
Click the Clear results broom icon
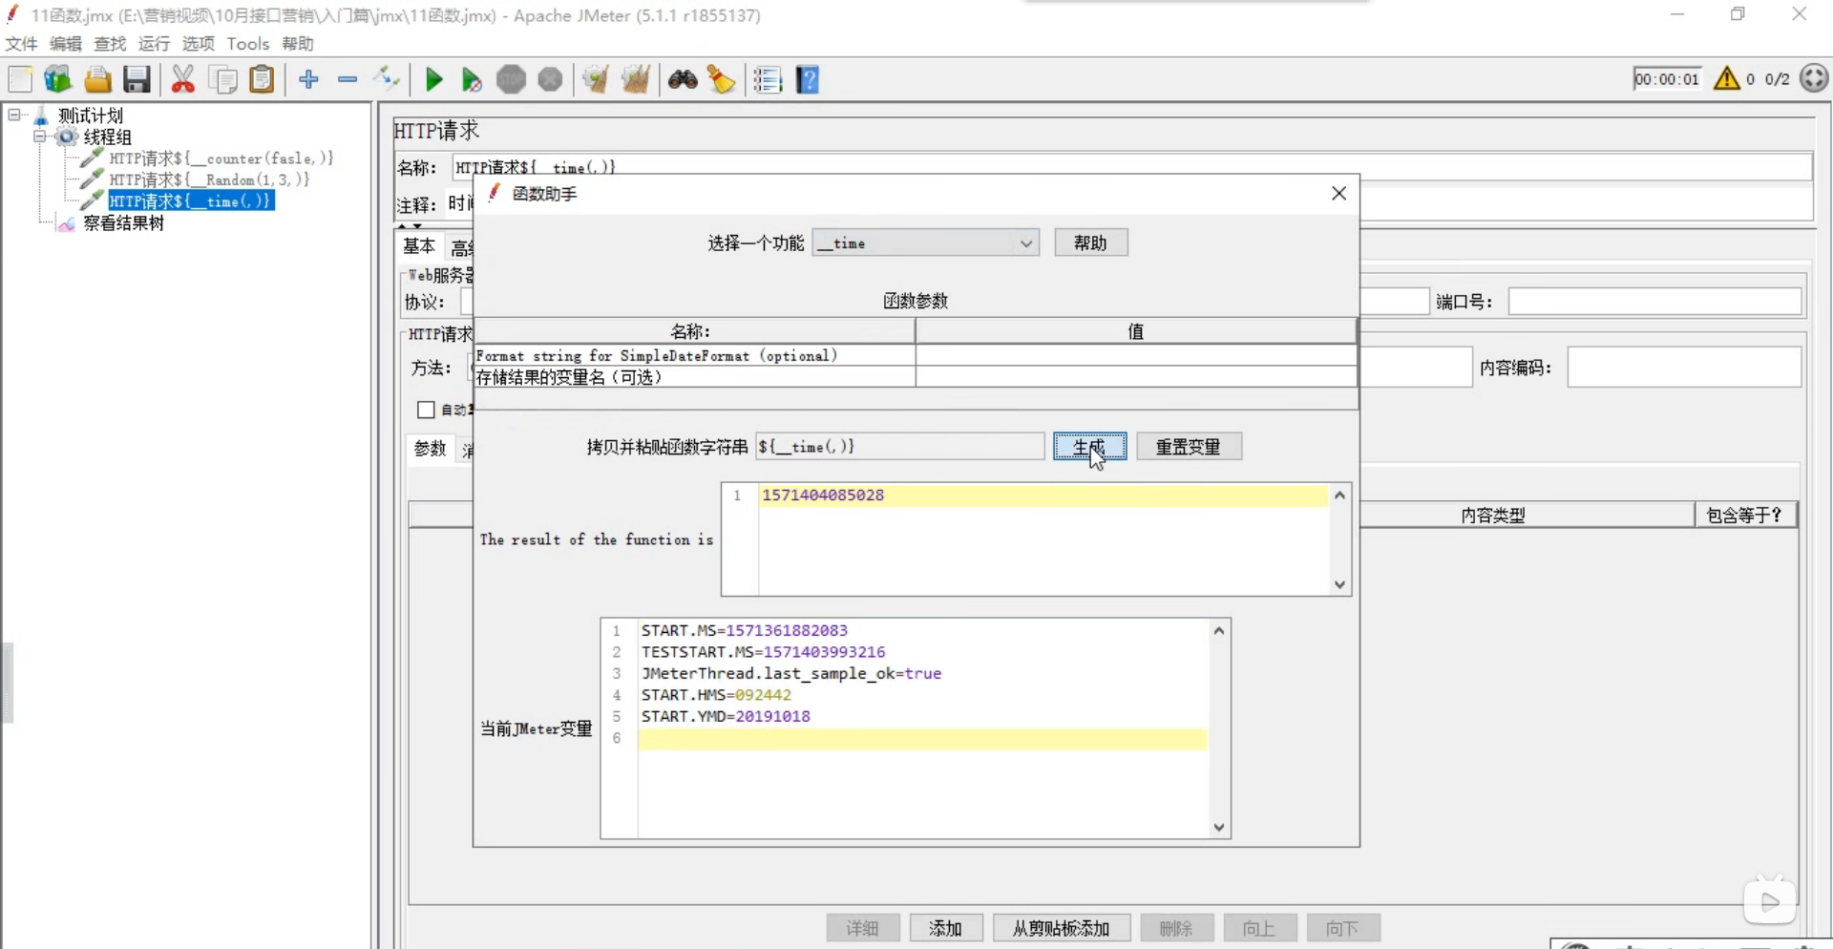click(x=596, y=79)
